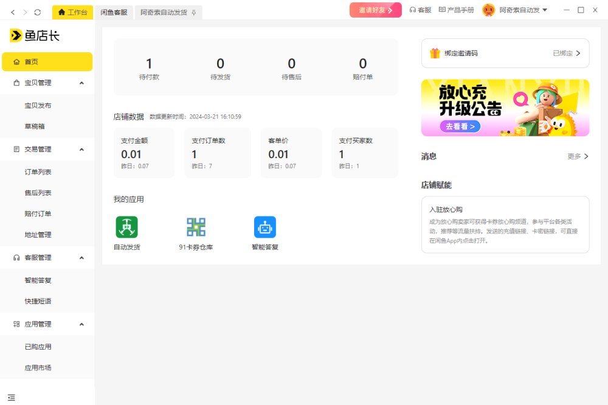The image size is (608, 405).
Task: Open the 91卡券仓库 app icon
Action: pyautogui.click(x=196, y=227)
